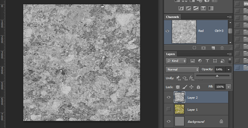Screen dimensions: 248x128
Task: Filter layers for shape layers
Action: (x=215, y=61)
